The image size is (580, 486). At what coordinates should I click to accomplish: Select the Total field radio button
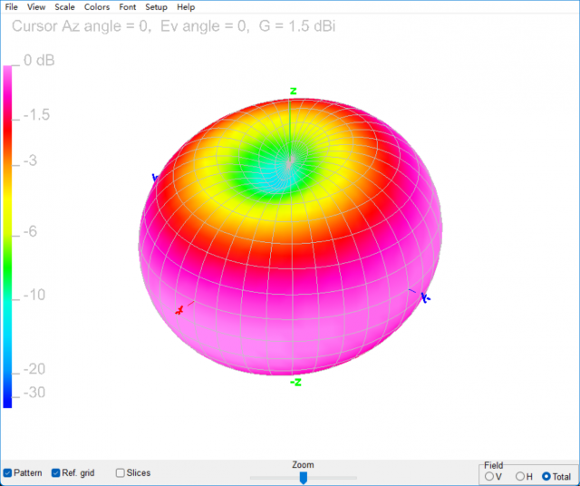tap(546, 476)
